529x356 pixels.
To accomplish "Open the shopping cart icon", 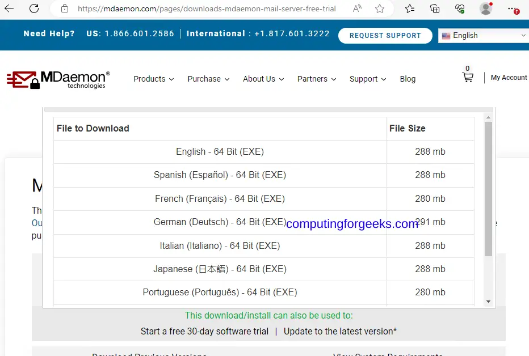I will click(x=468, y=78).
